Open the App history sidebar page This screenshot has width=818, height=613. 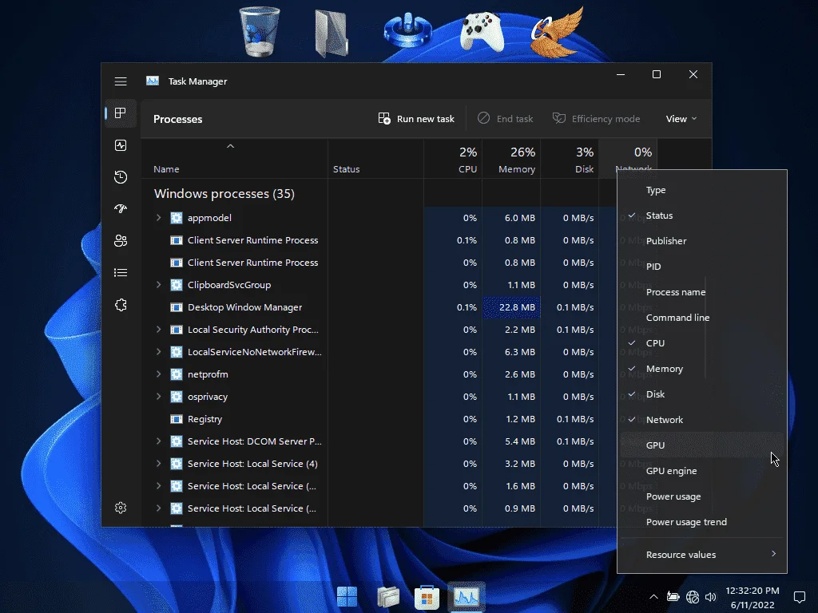tap(121, 177)
